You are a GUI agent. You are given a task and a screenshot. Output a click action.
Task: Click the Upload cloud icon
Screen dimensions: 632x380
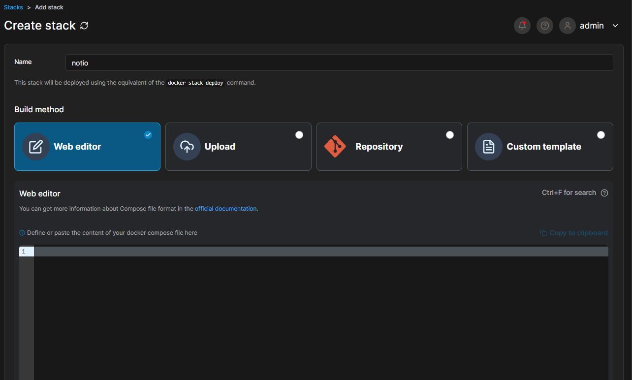[187, 147]
